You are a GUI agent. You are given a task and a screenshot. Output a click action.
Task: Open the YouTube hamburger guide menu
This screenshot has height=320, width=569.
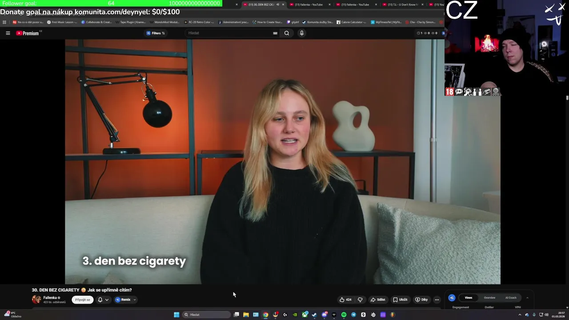(x=8, y=33)
